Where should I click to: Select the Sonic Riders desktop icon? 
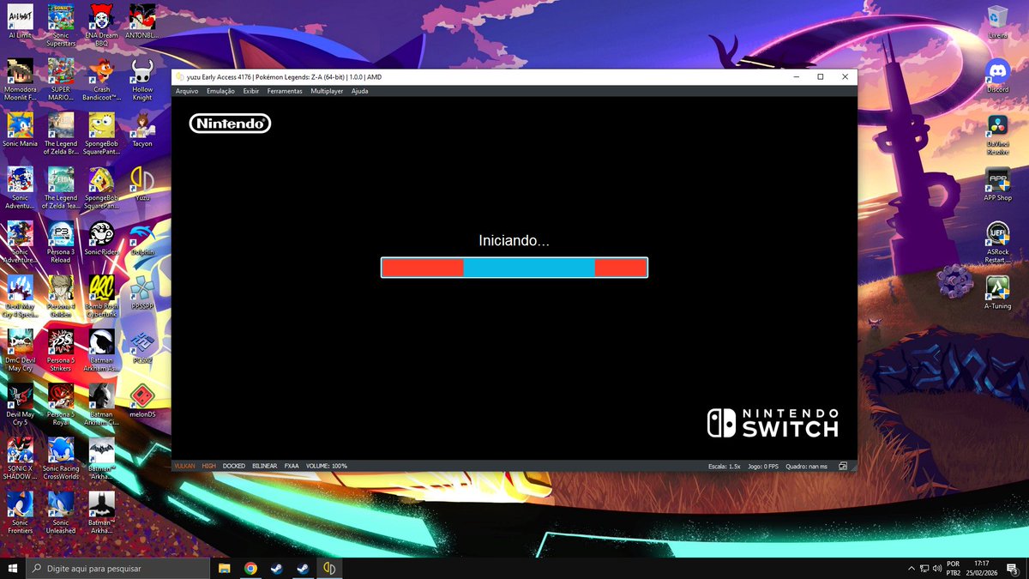click(101, 238)
